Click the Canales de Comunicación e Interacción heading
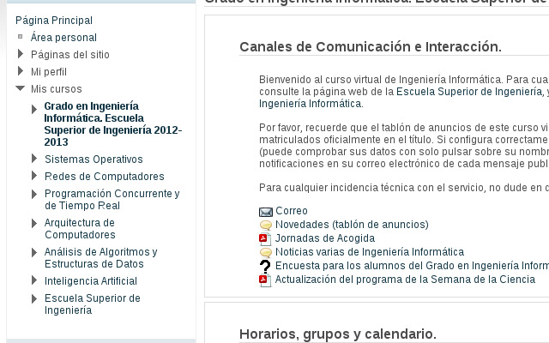 coord(371,46)
